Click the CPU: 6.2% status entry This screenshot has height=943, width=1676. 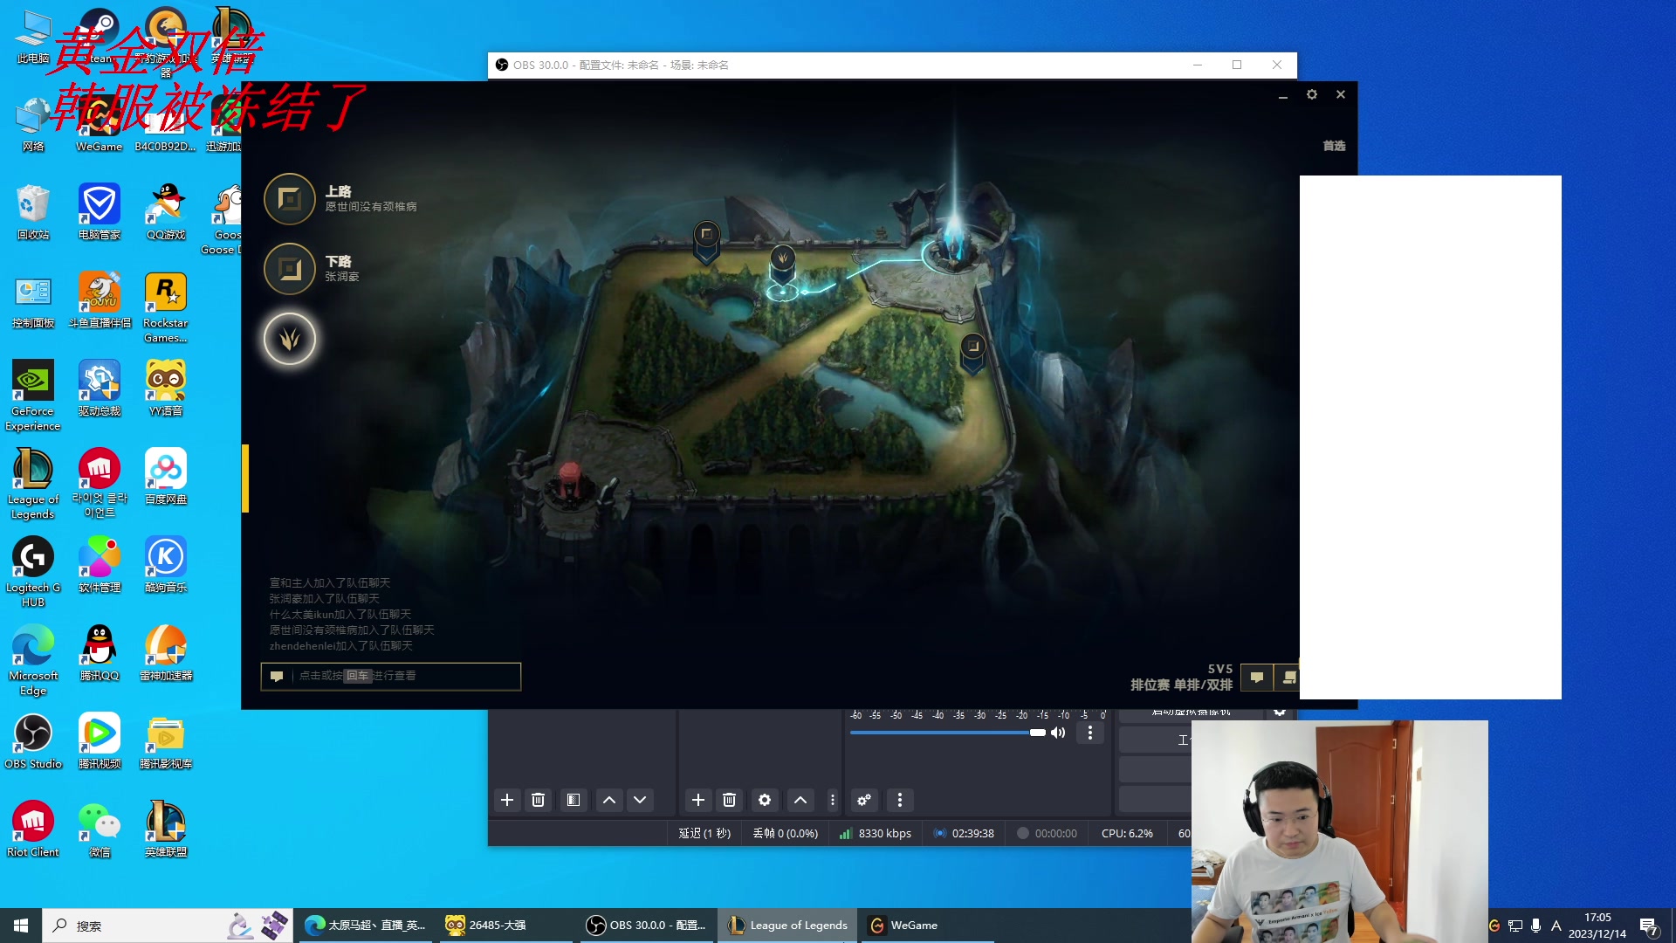pos(1127,834)
